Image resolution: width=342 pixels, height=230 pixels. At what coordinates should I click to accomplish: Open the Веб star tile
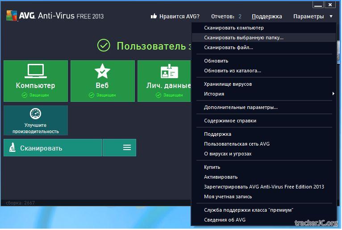pyautogui.click(x=102, y=81)
